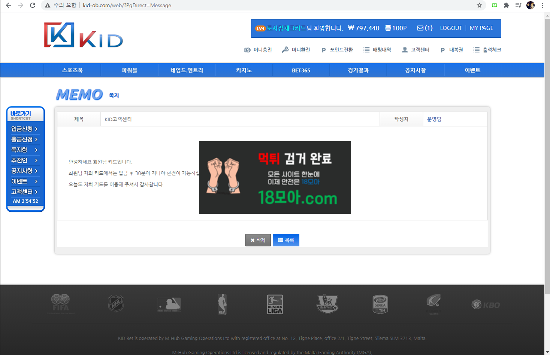Expand 추천인 in the shortcut sidebar
The image size is (550, 355).
[x=25, y=160]
